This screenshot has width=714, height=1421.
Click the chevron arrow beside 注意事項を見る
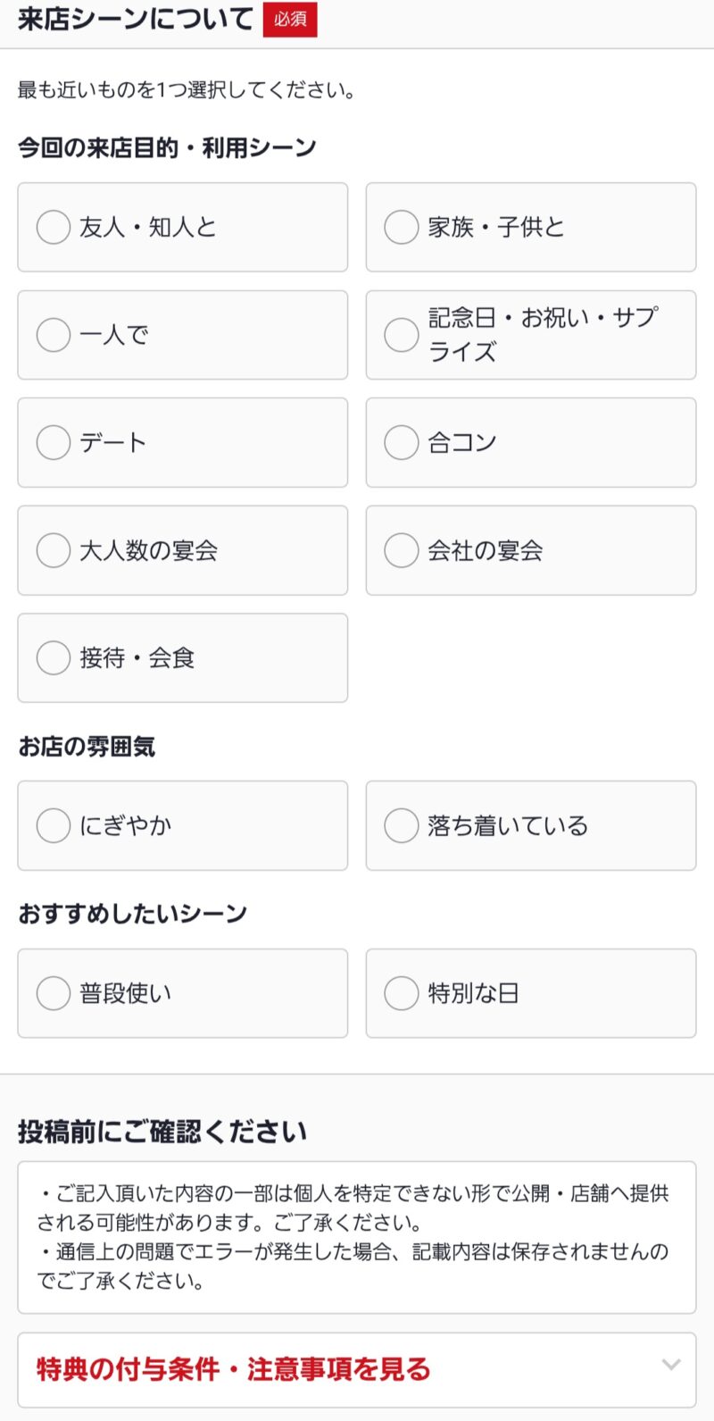[x=671, y=1365]
